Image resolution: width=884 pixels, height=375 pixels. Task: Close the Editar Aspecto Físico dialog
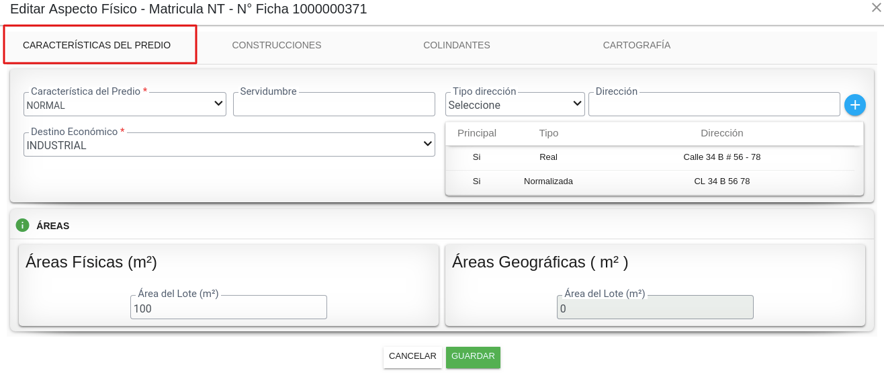pyautogui.click(x=877, y=7)
